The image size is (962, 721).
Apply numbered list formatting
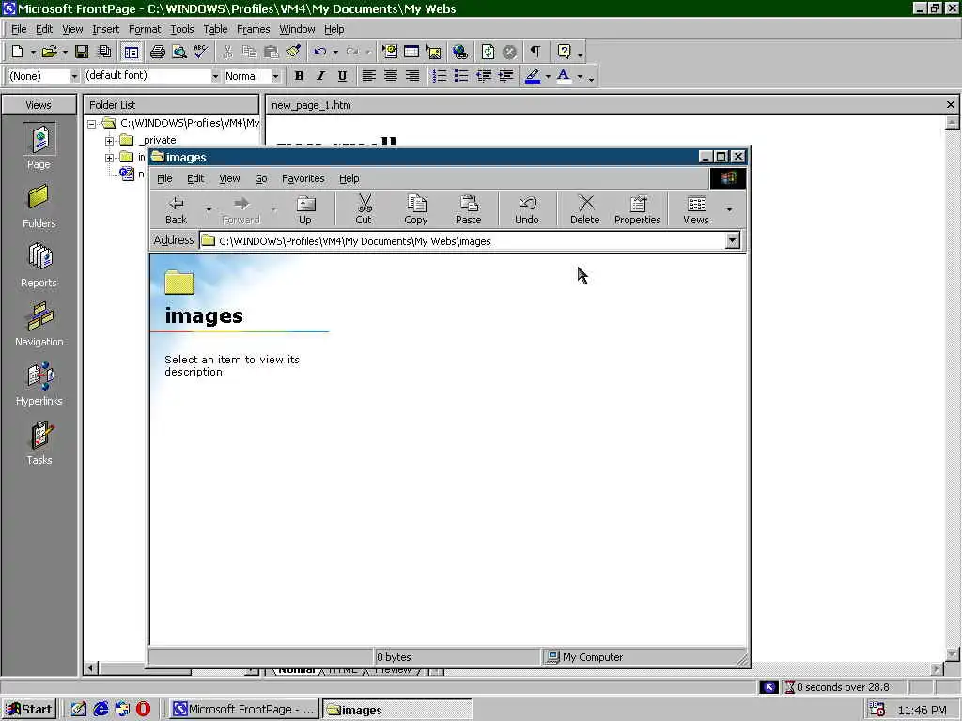coord(440,76)
